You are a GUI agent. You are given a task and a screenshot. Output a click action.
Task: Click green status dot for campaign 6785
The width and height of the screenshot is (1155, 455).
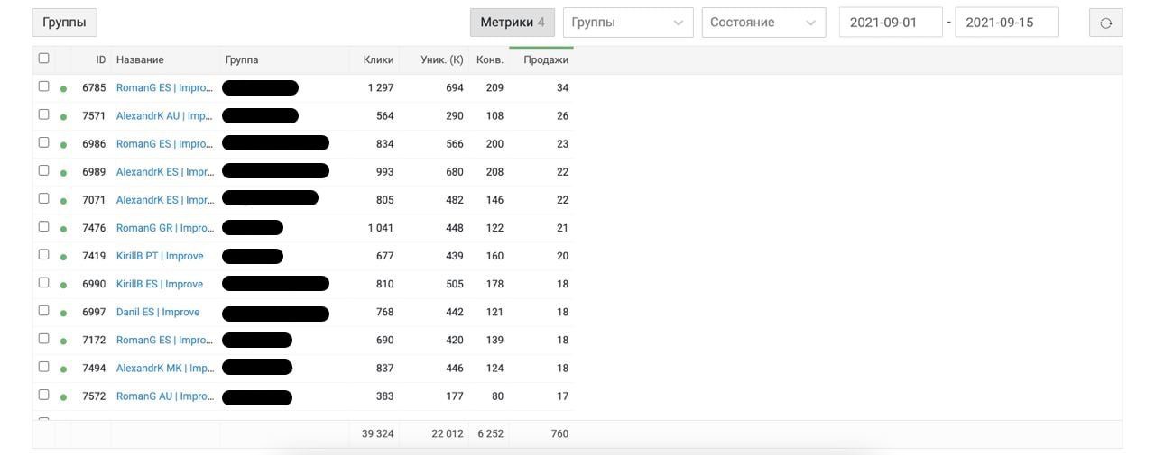[x=63, y=89]
